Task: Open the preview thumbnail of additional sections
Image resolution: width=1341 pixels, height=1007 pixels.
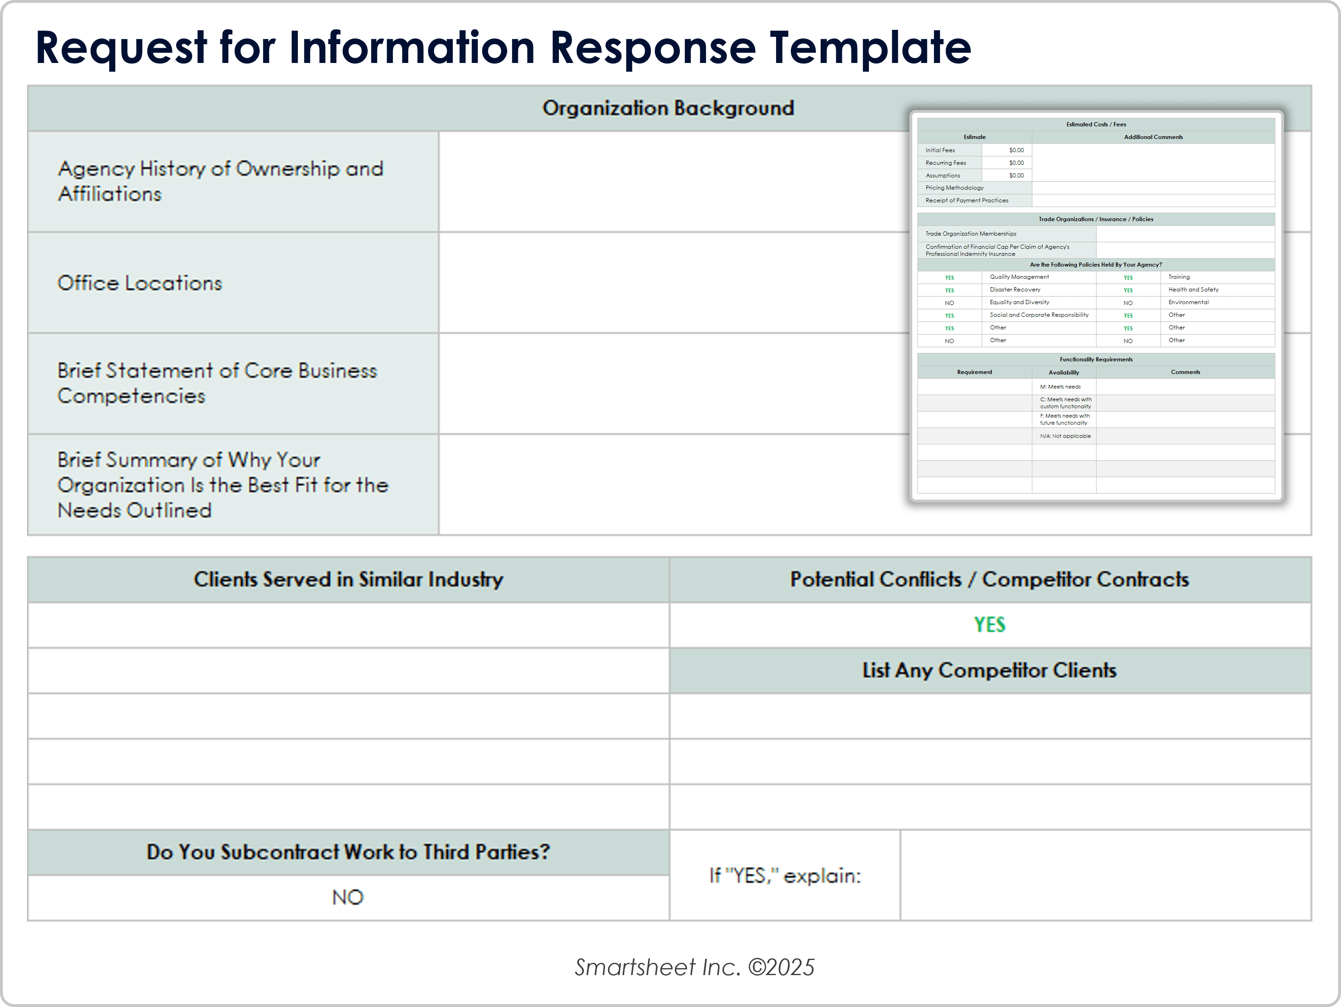Action: coord(1096,306)
